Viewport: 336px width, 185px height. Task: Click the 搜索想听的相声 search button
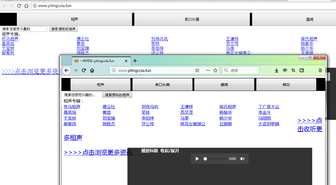coord(117,95)
